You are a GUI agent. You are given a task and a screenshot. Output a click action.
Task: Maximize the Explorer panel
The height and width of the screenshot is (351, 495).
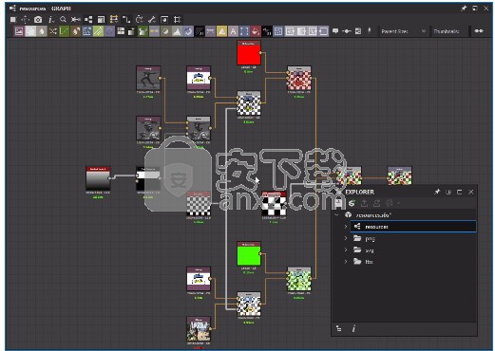point(460,192)
